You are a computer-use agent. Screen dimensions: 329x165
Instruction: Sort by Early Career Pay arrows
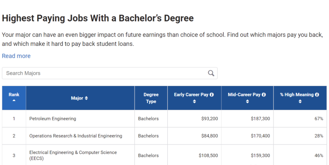coord(194,102)
